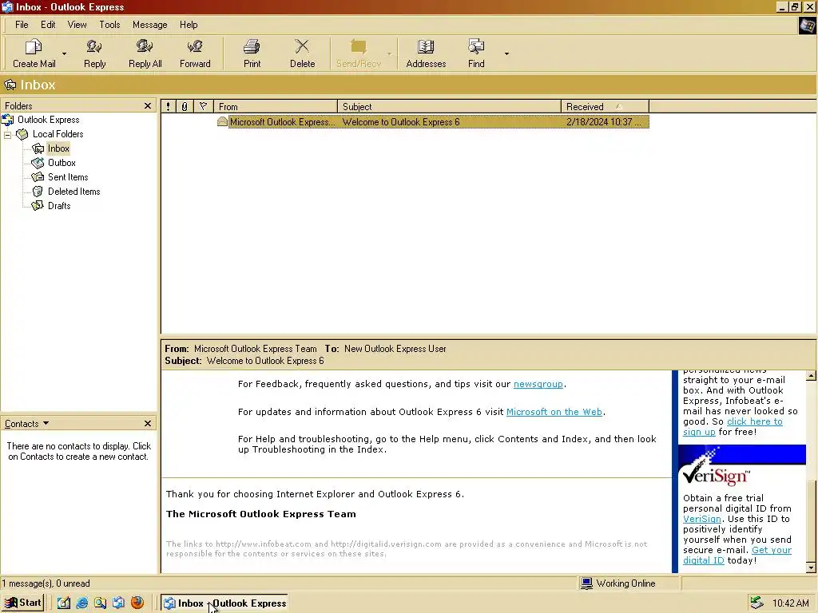Click the search quick launch icon
Screen dimensions: 818x613
(x=100, y=603)
